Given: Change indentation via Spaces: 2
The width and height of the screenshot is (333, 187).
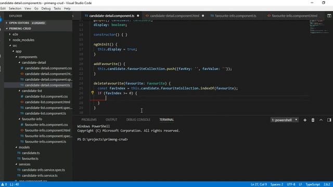Looking at the screenshot, I should click(x=277, y=184).
